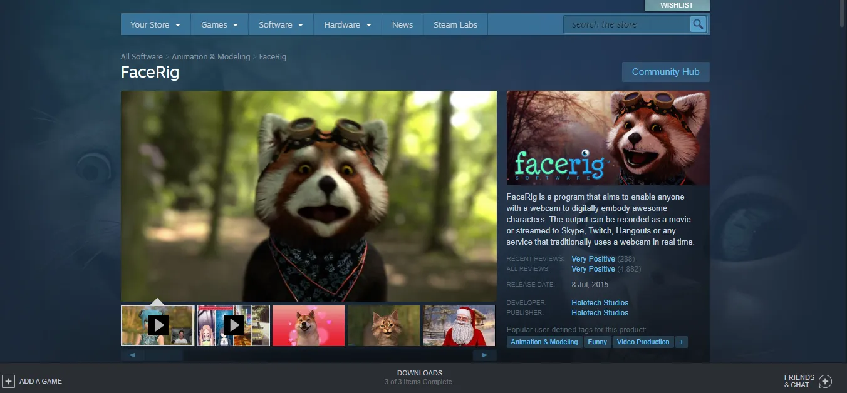View the cat screenshot thumbnail
Viewport: 847px width, 393px height.
pyautogui.click(x=383, y=325)
